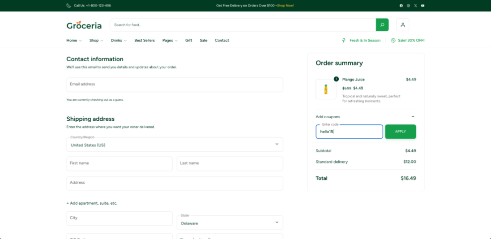Click the Standard delivery $12.00 value
Screen dimensions: 491x239
[409, 161]
